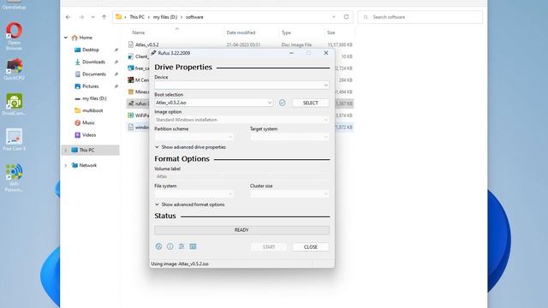Click the Atlas_v0.5.2 disc image file icon
This screenshot has height=308, width=548.
tap(131, 44)
